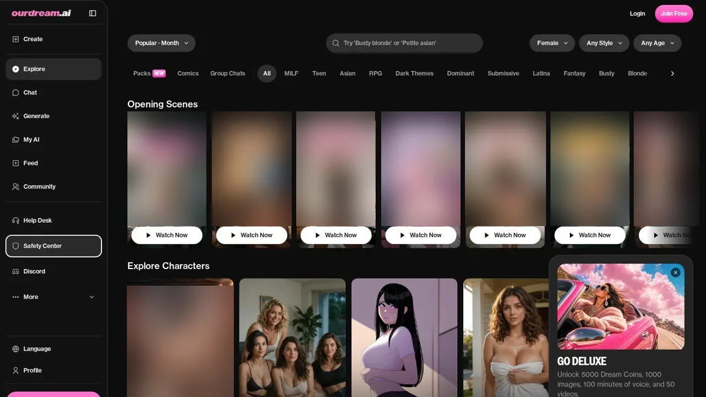
Task: Select the All category filter
Action: point(267,73)
